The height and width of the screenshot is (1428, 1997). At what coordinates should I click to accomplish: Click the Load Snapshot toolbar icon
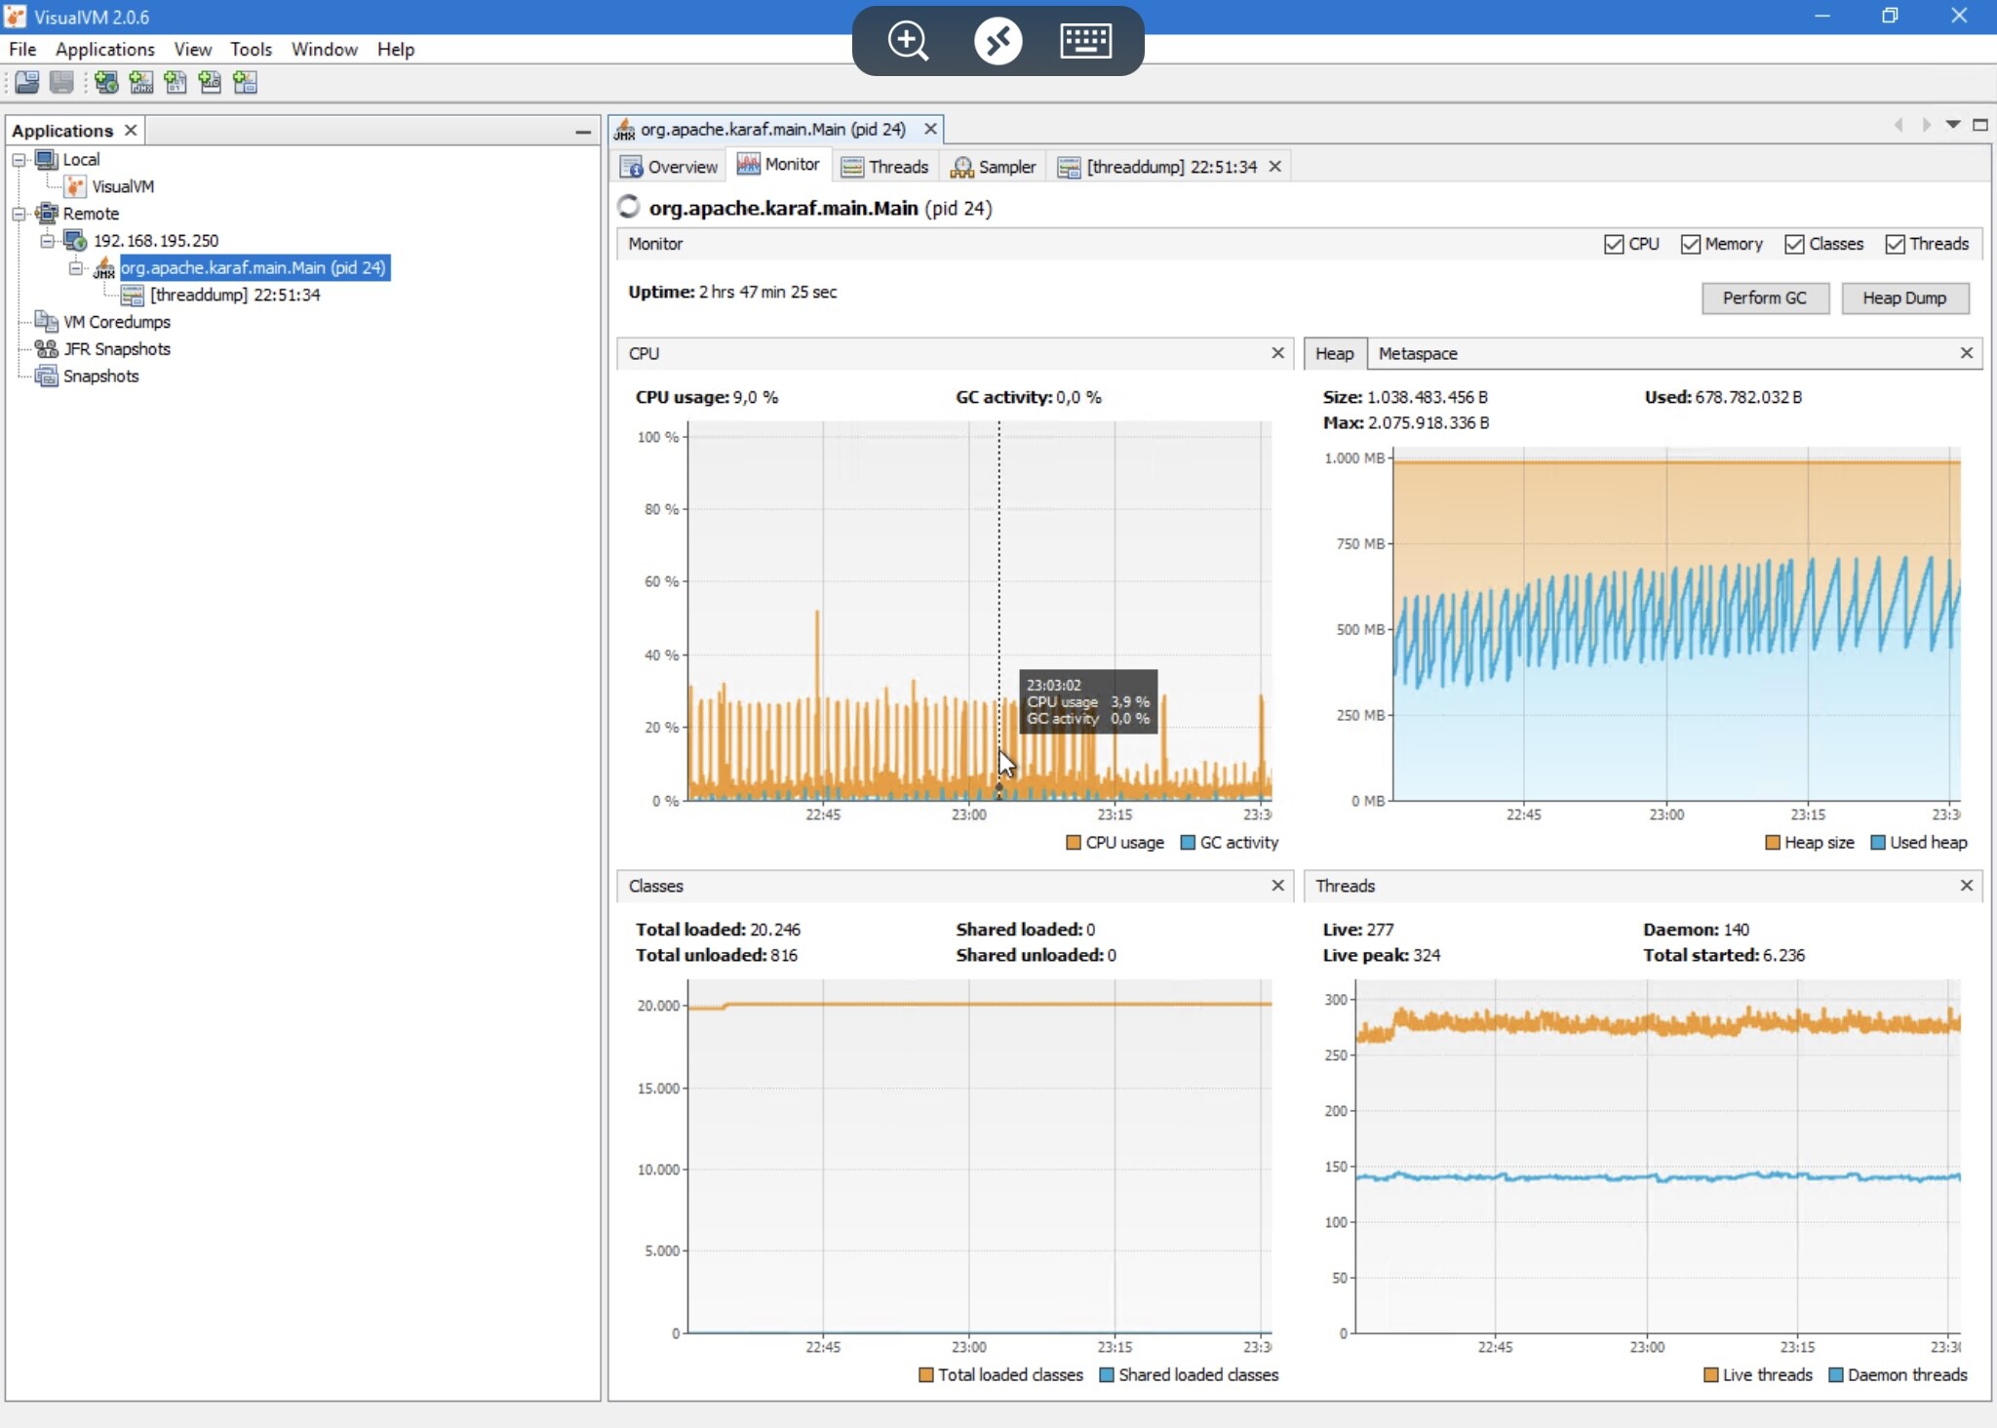pos(27,83)
